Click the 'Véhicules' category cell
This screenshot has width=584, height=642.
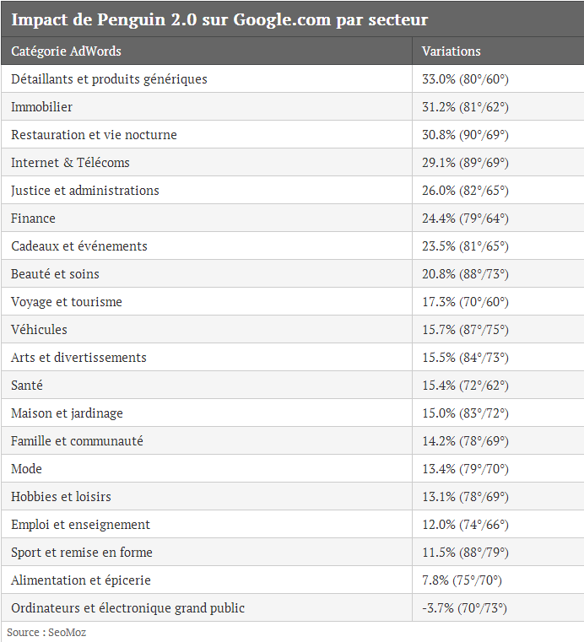click(x=207, y=329)
